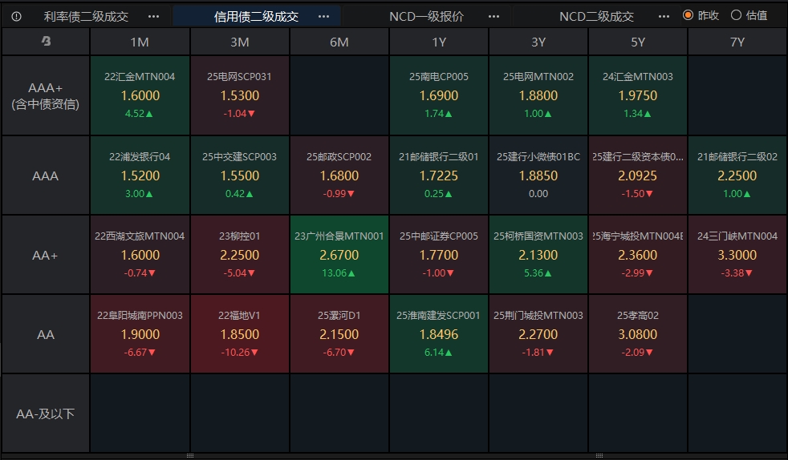This screenshot has width=788, height=460.
Task: Open the 25孝高02 cell
Action: (638, 334)
